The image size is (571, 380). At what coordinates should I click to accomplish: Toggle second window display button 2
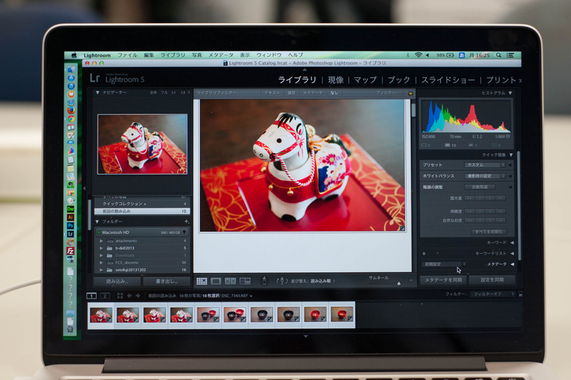coord(105,296)
